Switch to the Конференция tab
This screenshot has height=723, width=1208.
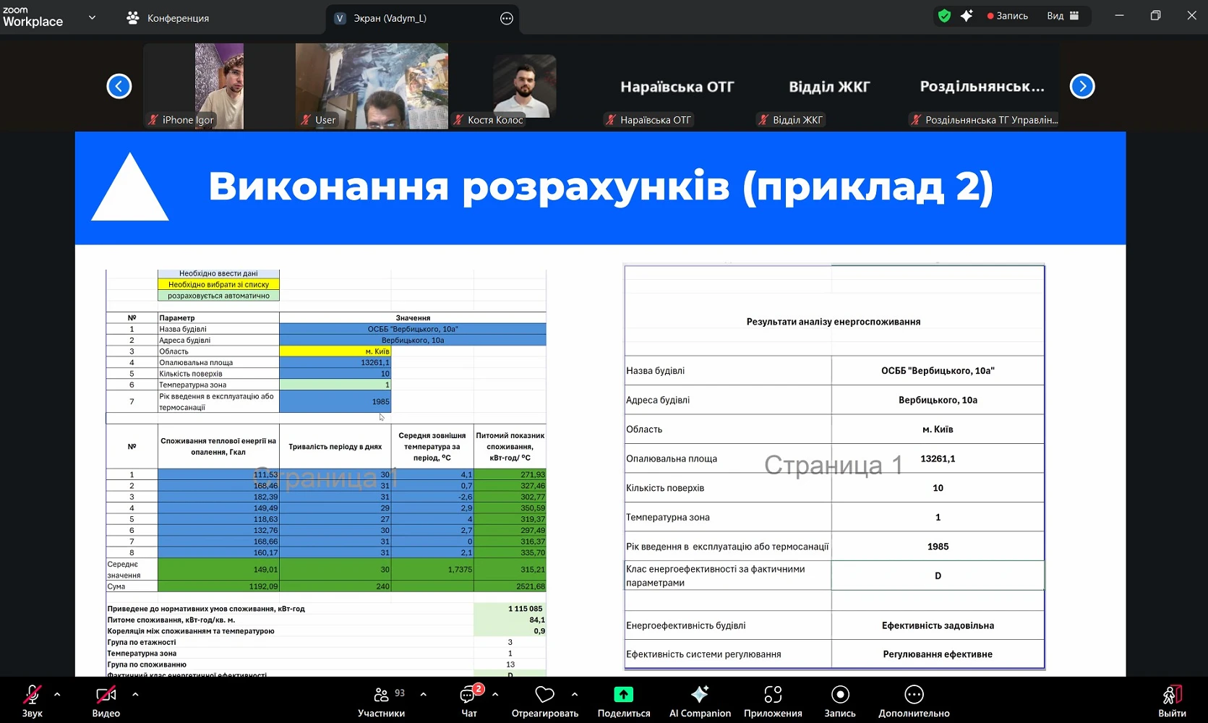point(168,18)
